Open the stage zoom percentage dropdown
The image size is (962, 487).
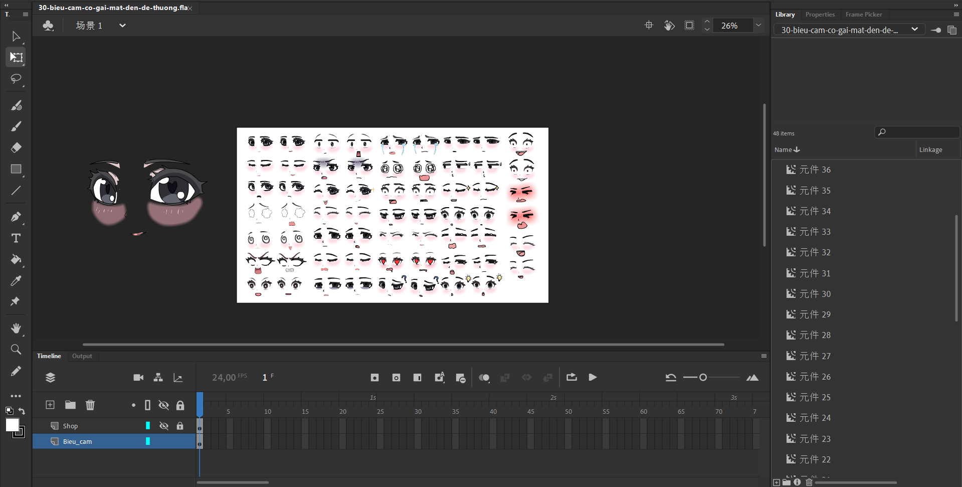click(x=758, y=26)
